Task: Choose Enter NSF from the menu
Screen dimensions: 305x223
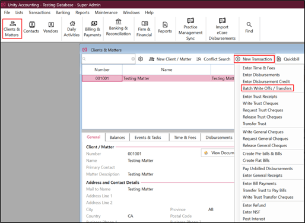Action: pos(251,212)
